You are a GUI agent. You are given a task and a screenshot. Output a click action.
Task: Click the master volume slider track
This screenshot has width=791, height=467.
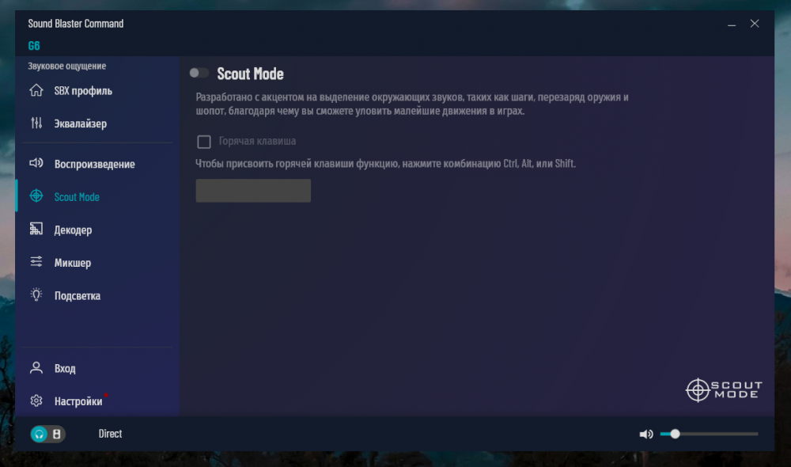[716, 434]
